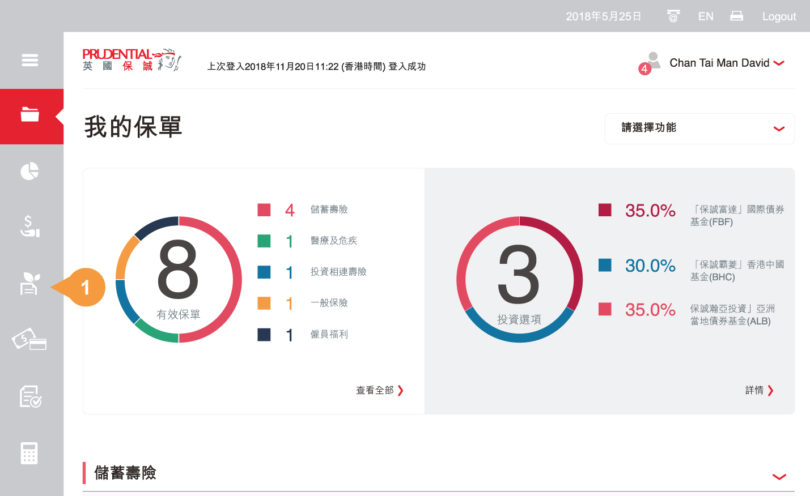
Task: Open the cash and card payment icon
Action: click(x=29, y=340)
